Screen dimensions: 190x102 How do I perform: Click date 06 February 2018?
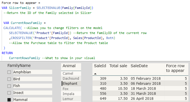click(146, 84)
